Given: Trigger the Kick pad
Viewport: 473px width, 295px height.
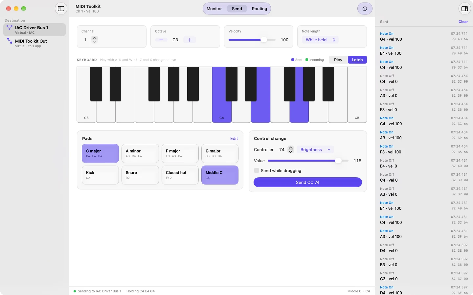Looking at the screenshot, I should coord(100,175).
